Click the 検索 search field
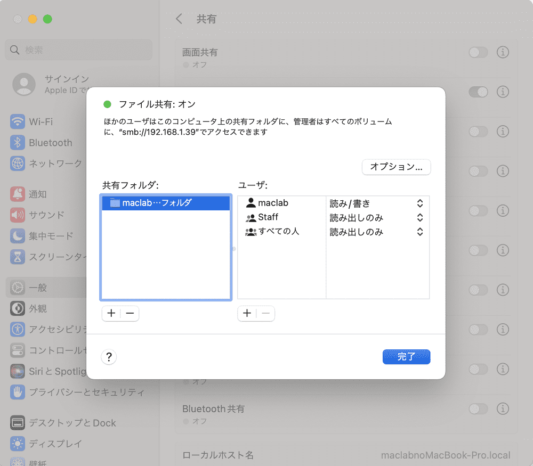The width and height of the screenshot is (533, 466). point(78,50)
